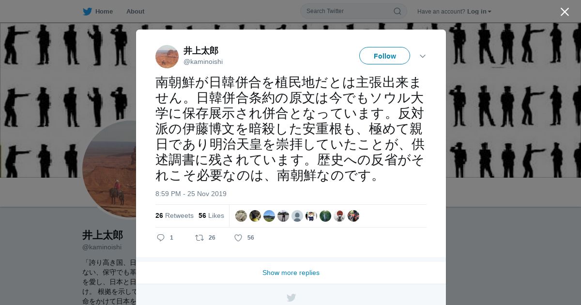
Task: Like the tweet with the heart icon
Action: [238, 238]
